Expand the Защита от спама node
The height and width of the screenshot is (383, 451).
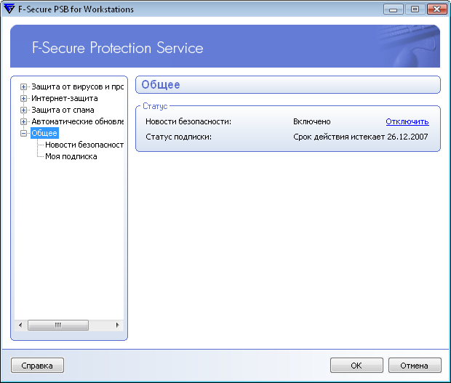point(23,110)
